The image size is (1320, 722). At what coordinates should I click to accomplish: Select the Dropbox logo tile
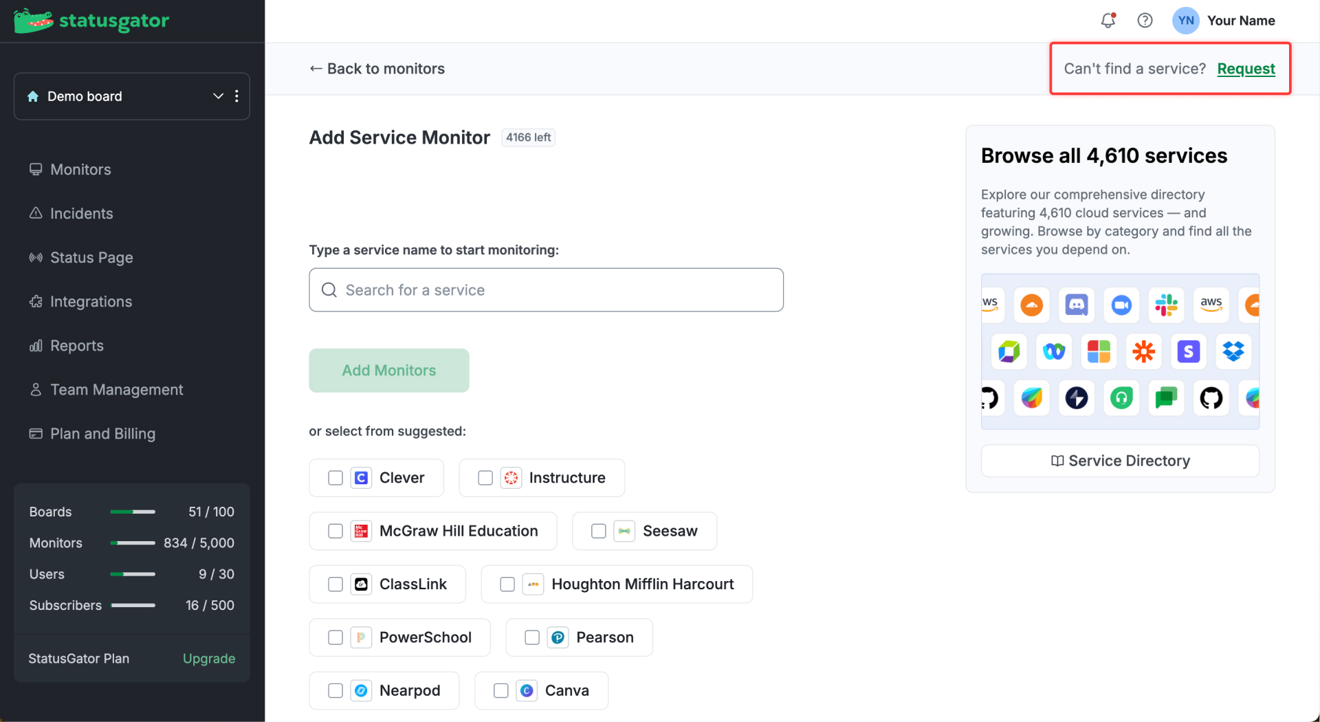point(1233,351)
